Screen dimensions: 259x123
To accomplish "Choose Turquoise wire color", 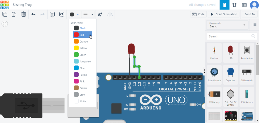I will 82,61.
